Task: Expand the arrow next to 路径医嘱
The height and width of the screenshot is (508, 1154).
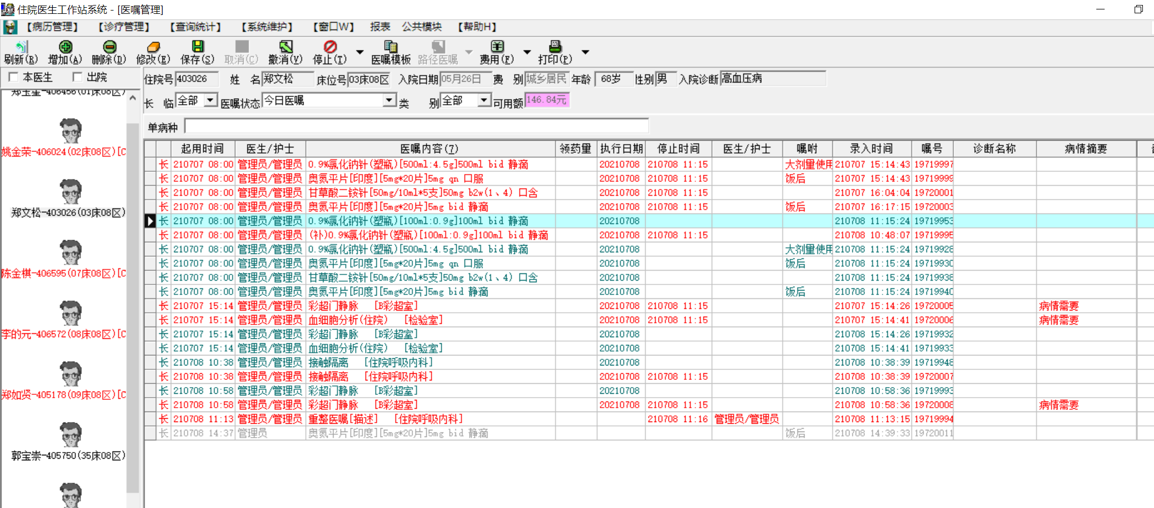Action: click(469, 52)
